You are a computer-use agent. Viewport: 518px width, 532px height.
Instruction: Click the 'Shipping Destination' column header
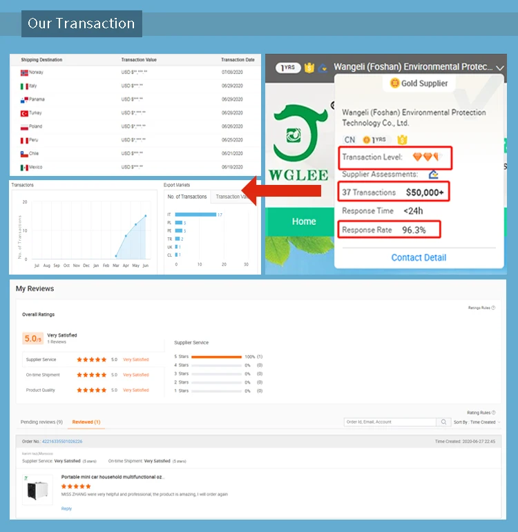(41, 60)
